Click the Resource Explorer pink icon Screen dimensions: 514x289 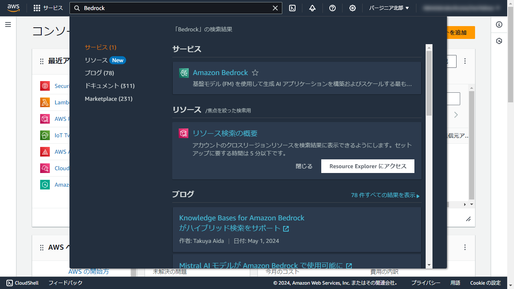pos(184,133)
